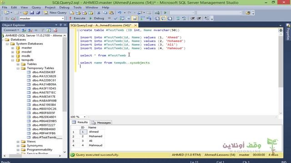This screenshot has width=291, height=163.
Task: Open the File menu
Action: pos(5,7)
